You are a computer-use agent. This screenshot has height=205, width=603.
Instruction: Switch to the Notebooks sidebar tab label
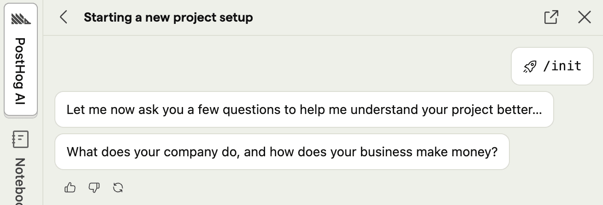click(x=21, y=182)
